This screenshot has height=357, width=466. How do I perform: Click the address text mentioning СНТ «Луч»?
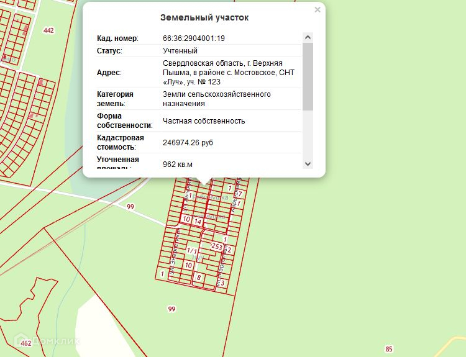pyautogui.click(x=229, y=73)
